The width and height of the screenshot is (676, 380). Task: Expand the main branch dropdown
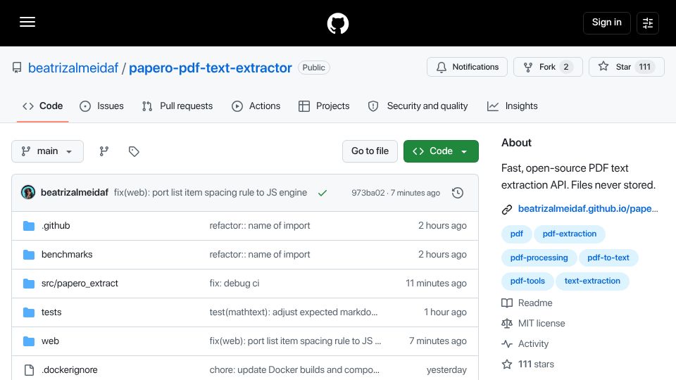point(47,151)
